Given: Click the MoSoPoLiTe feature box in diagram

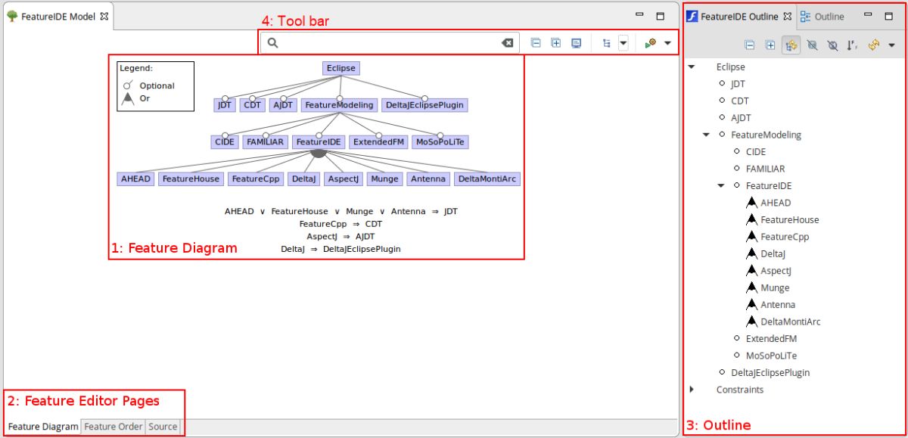Looking at the screenshot, I should 441,141.
